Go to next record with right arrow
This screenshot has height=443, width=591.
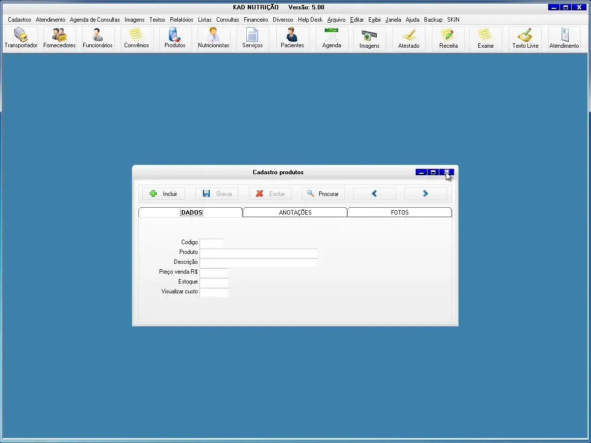(426, 193)
